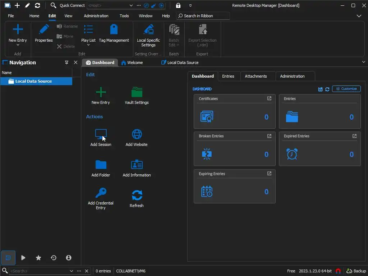Image resolution: width=368 pixels, height=276 pixels.
Task: Collapse the ribbon with chevron
Action: 359,16
